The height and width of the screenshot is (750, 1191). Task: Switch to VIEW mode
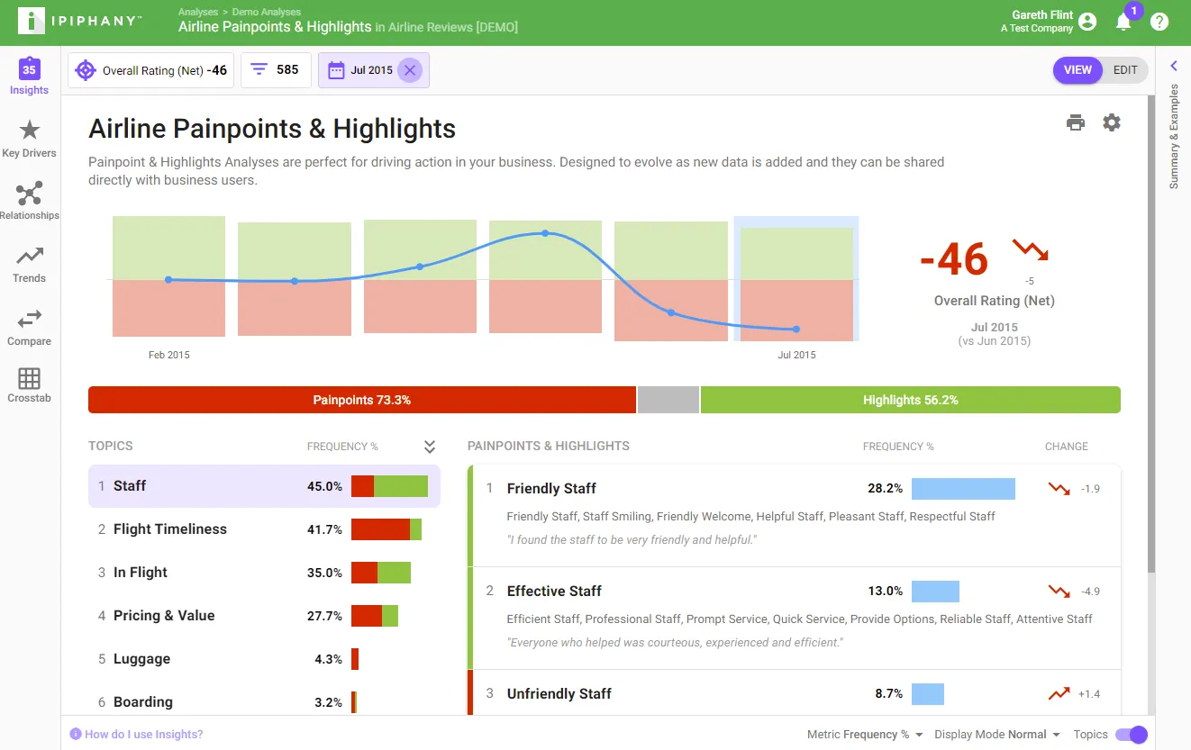pos(1077,70)
